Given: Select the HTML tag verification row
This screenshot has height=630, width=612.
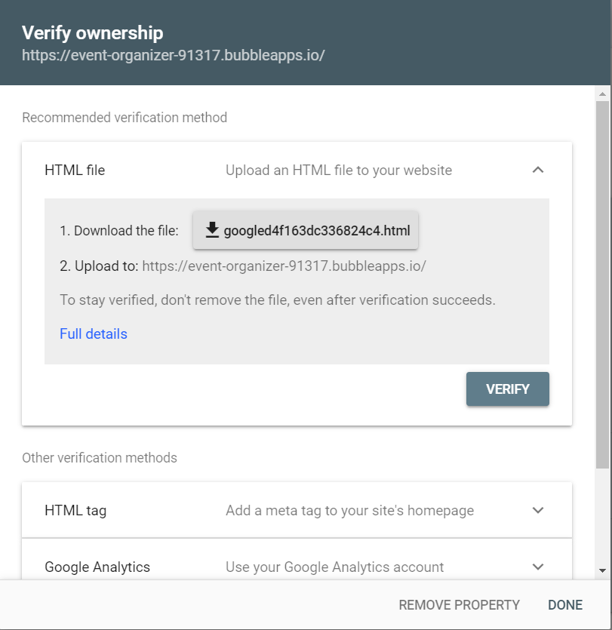Looking at the screenshot, I should [297, 510].
